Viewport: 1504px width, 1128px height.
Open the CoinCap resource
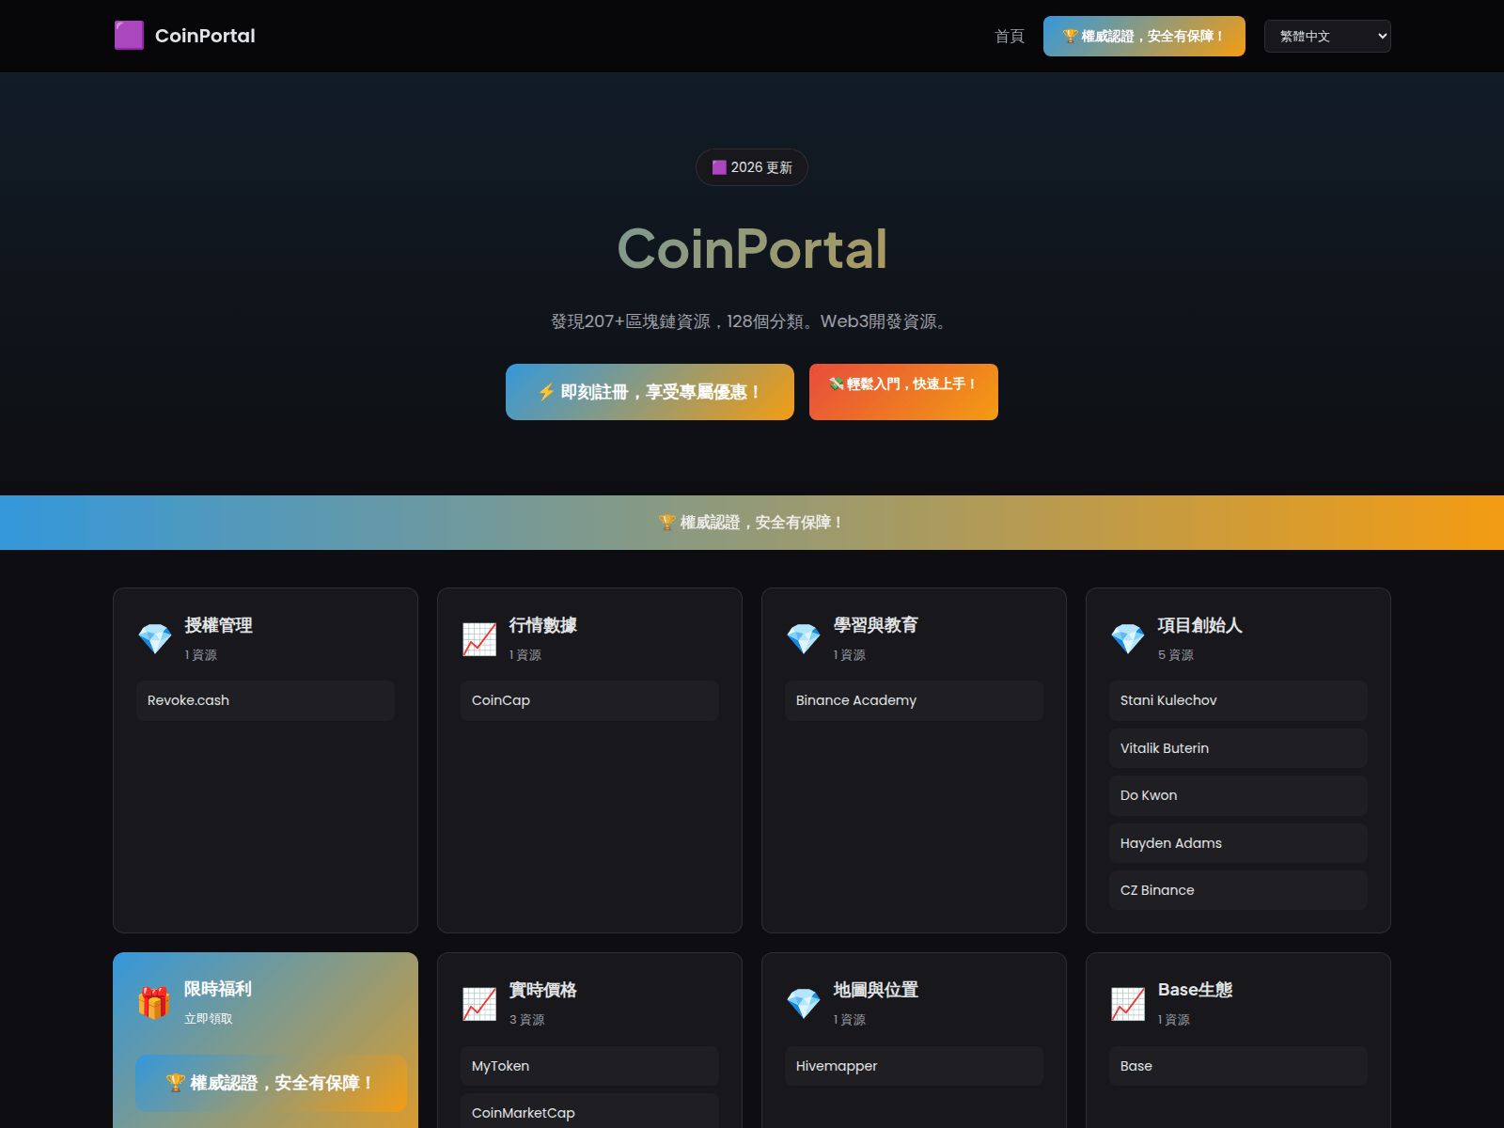click(x=589, y=700)
